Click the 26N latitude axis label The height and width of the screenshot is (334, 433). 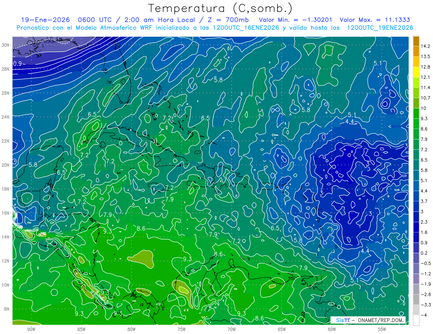pyautogui.click(x=6, y=93)
